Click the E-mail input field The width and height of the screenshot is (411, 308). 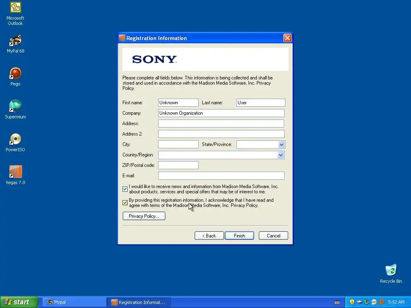coord(221,176)
